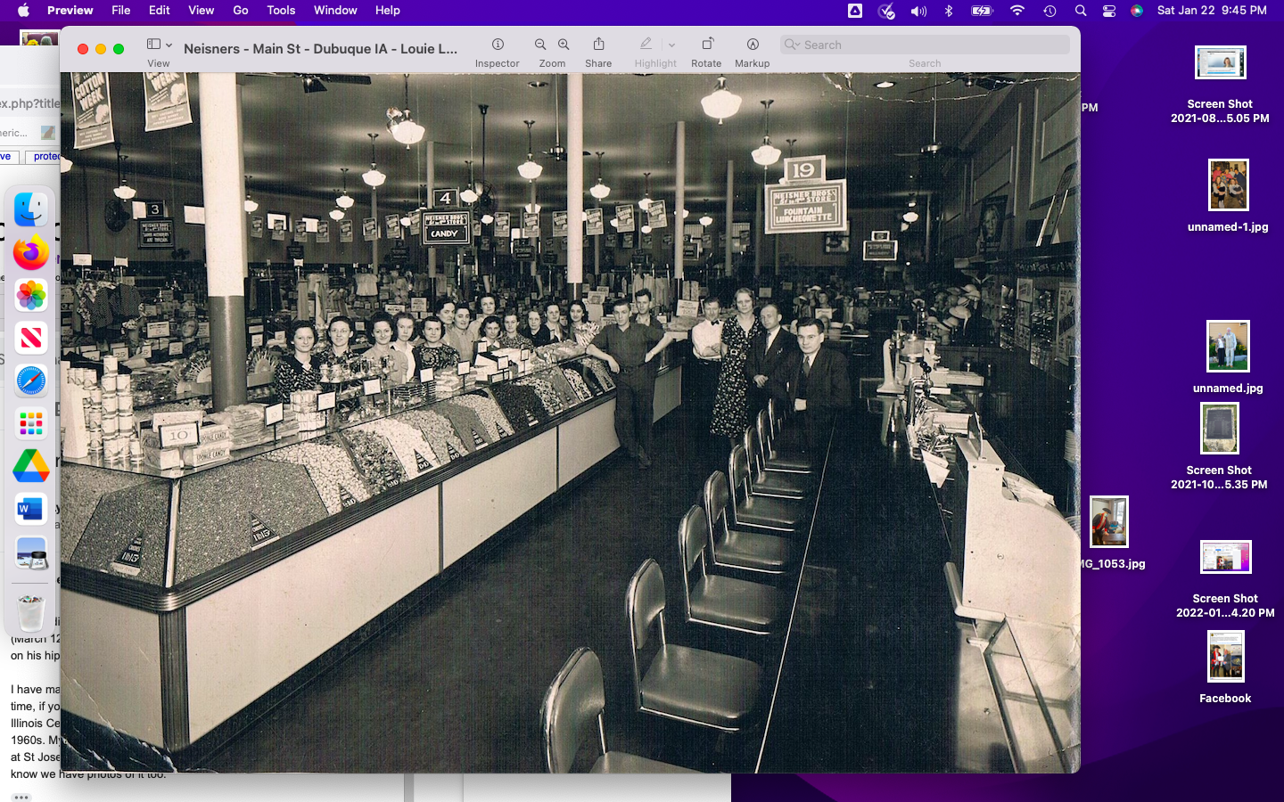Click the zoom in magnifier
This screenshot has height=802, width=1284.
click(x=564, y=45)
